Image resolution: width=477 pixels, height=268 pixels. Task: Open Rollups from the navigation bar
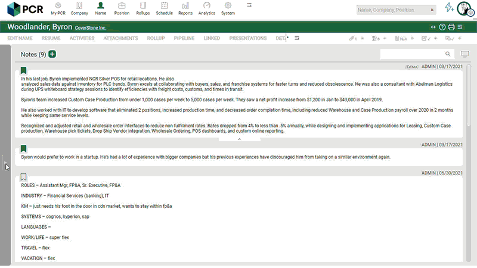(143, 9)
